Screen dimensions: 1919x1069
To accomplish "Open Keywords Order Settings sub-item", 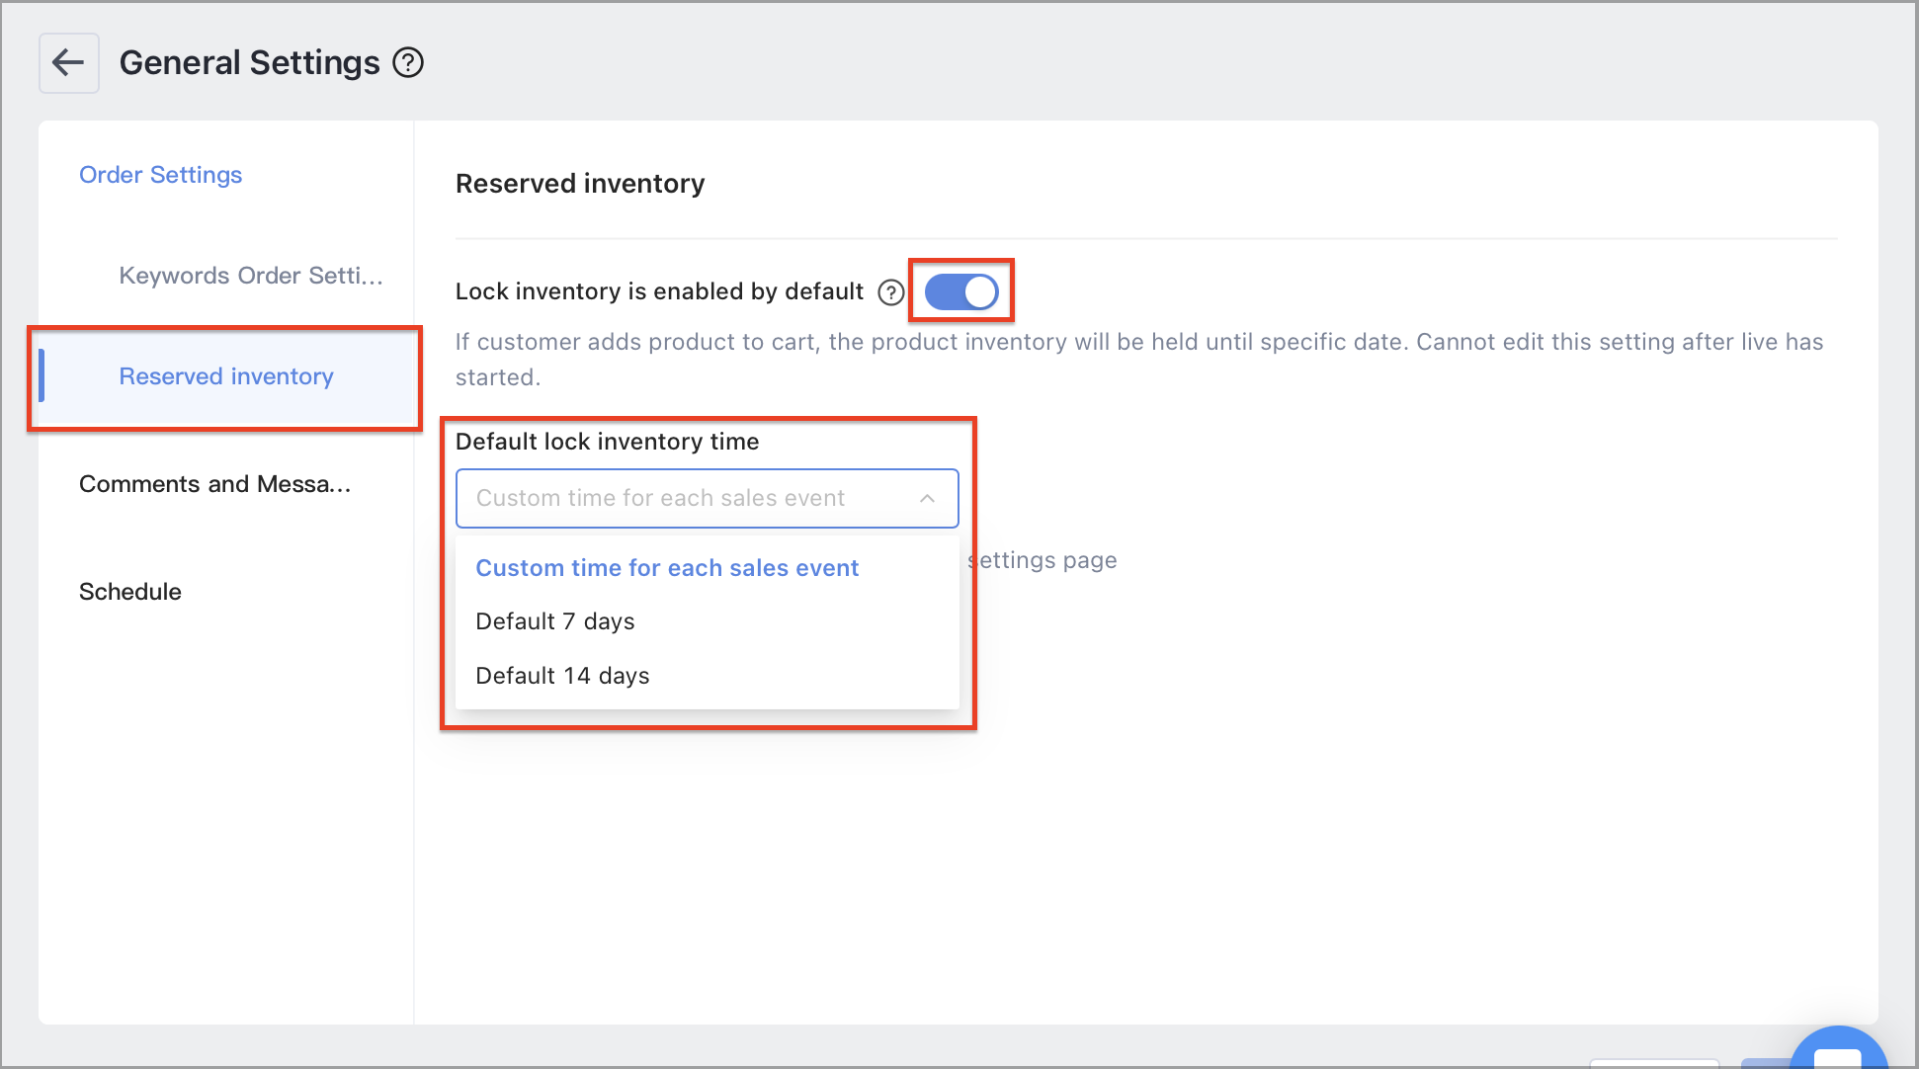I will pyautogui.click(x=251, y=276).
